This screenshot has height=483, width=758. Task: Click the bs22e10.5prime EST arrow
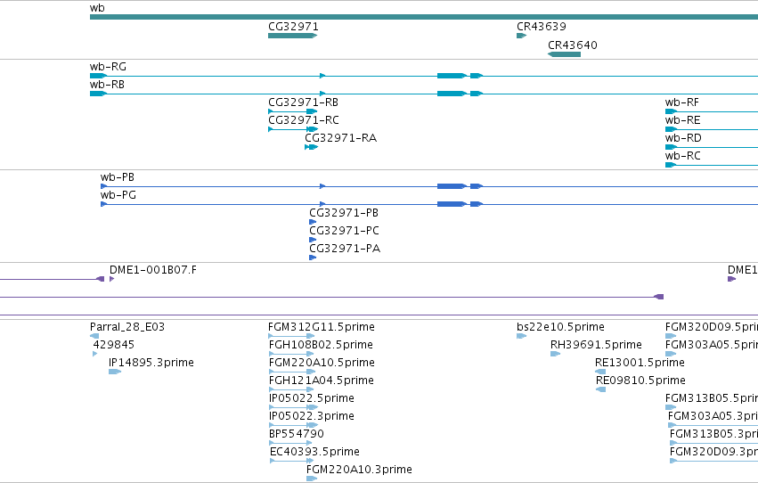[x=522, y=336]
